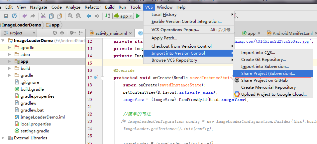Click the Find magnifier toolbar icon

[x=70, y=16]
